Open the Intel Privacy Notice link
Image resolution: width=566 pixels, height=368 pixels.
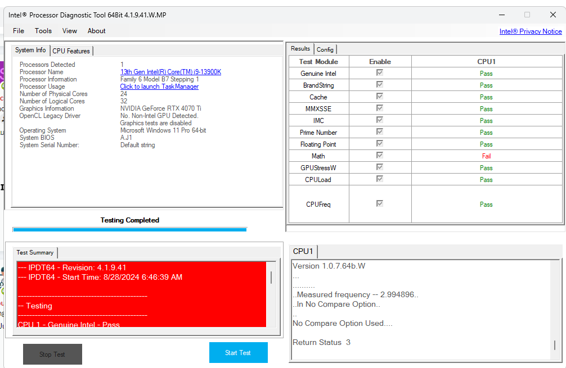click(x=531, y=31)
